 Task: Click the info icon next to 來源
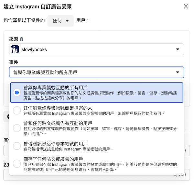point(22,39)
